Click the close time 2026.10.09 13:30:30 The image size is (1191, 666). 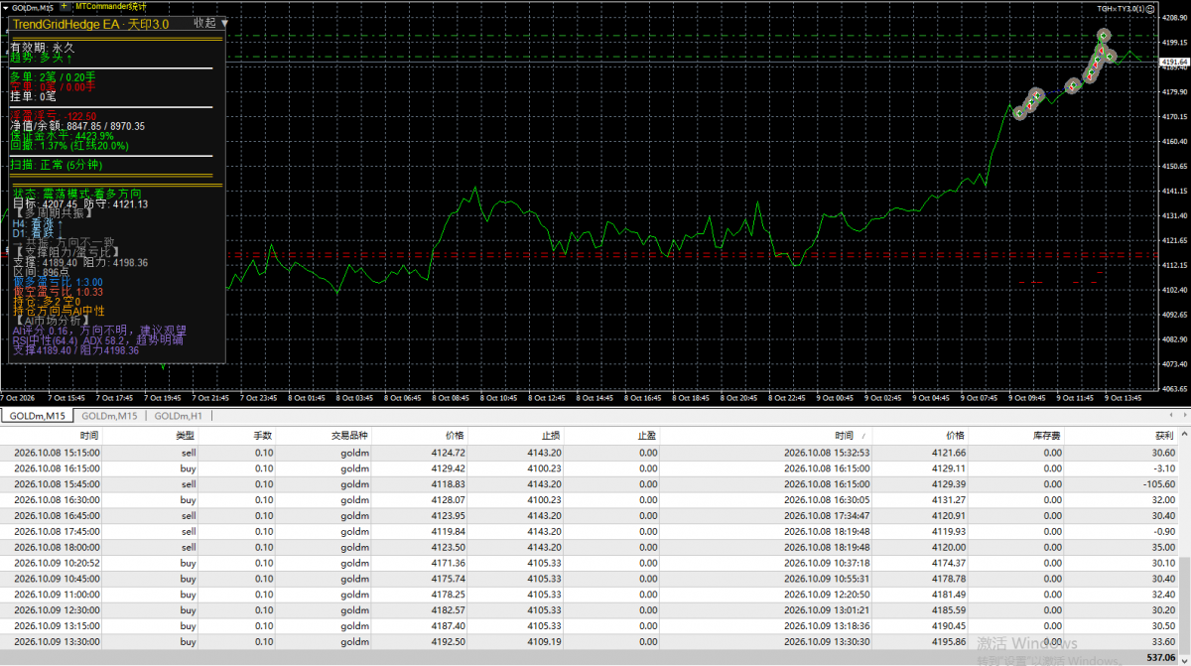pos(828,641)
